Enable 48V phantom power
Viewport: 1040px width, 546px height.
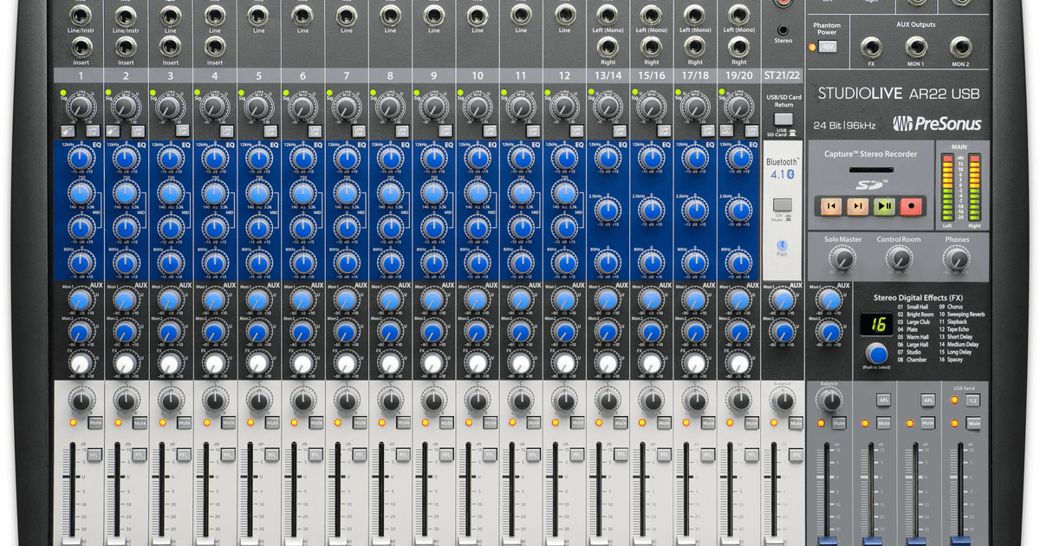(828, 47)
